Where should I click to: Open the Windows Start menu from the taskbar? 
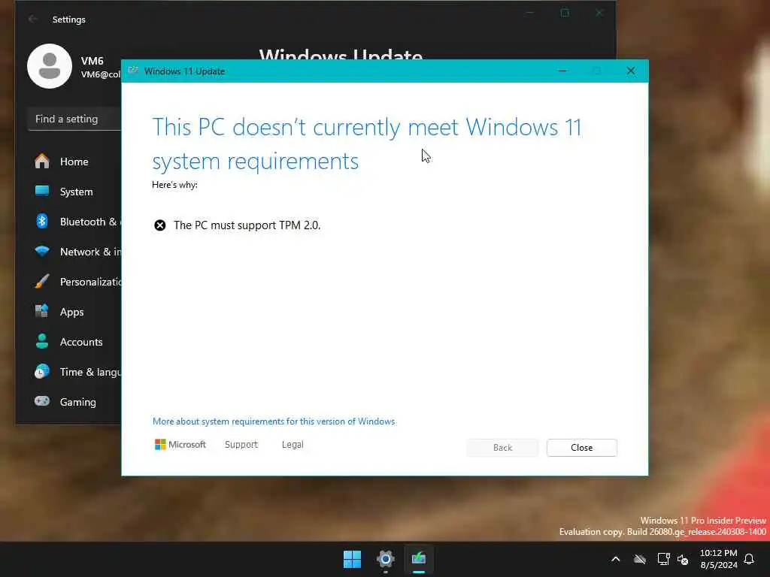point(352,559)
